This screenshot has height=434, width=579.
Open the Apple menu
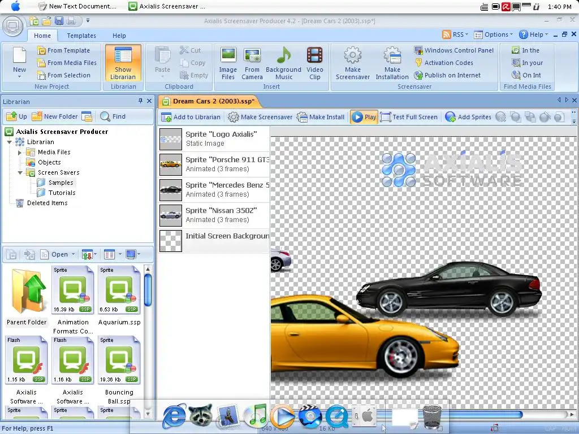[15, 6]
